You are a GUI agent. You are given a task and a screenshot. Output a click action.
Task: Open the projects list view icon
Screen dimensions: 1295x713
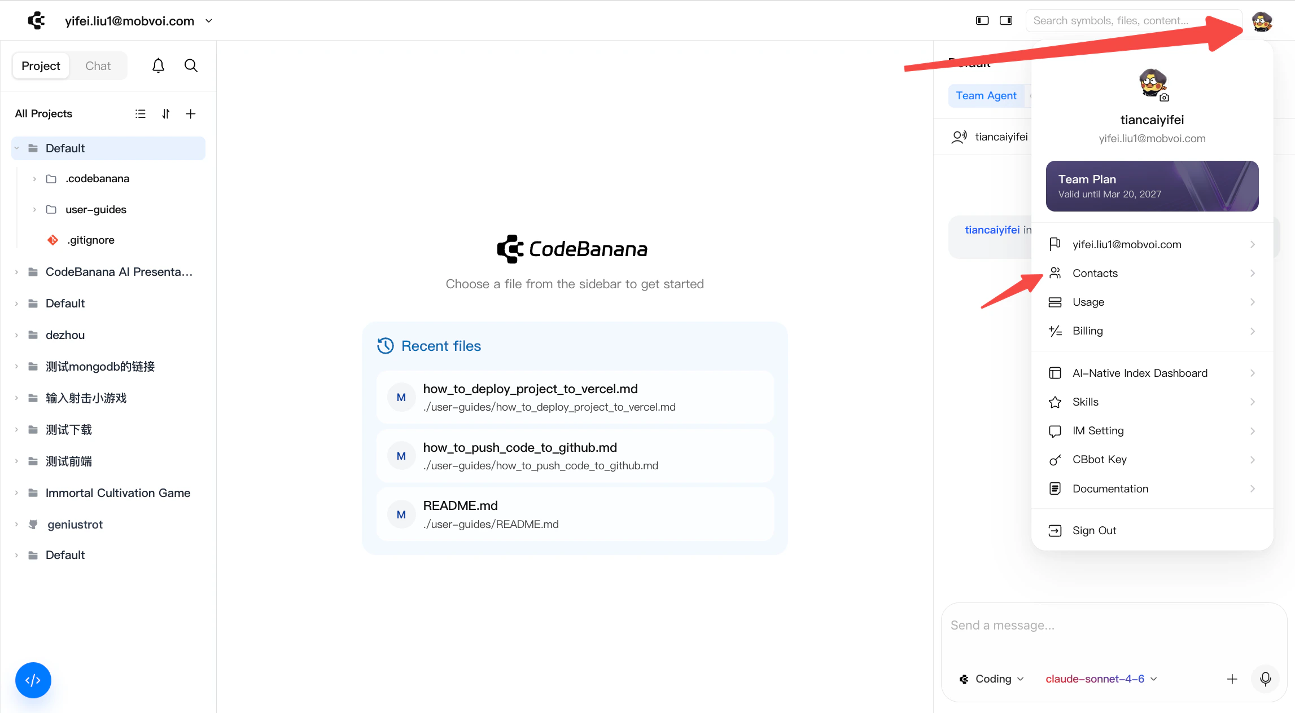pyautogui.click(x=141, y=114)
